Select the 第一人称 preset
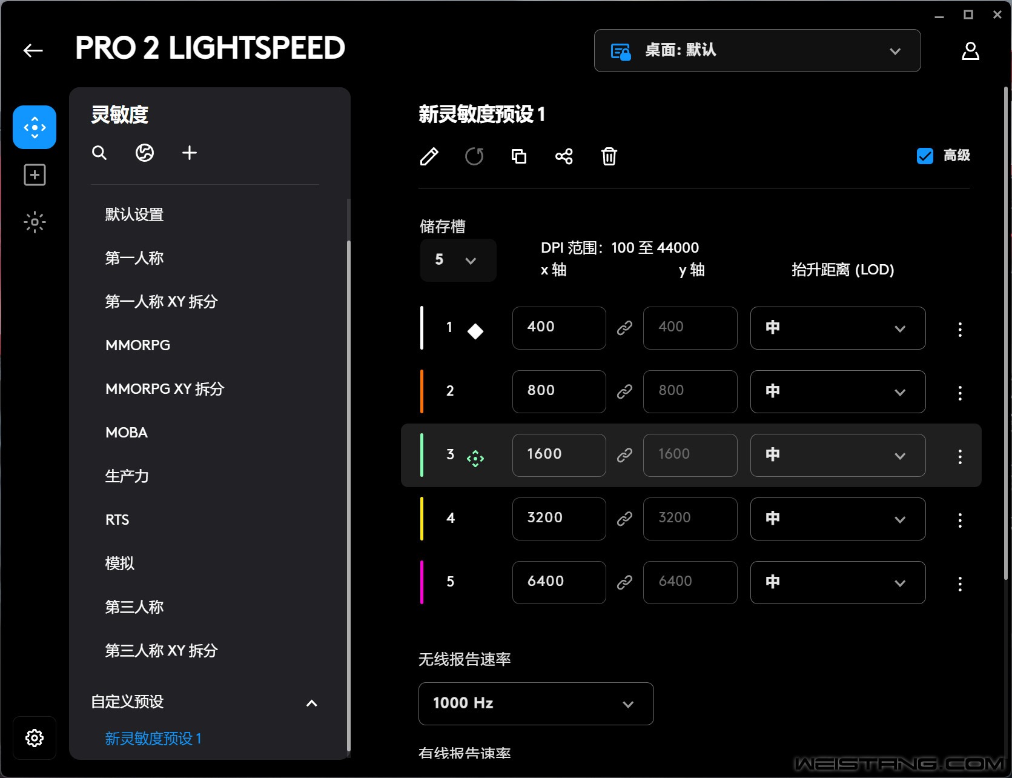The image size is (1012, 778). click(134, 258)
